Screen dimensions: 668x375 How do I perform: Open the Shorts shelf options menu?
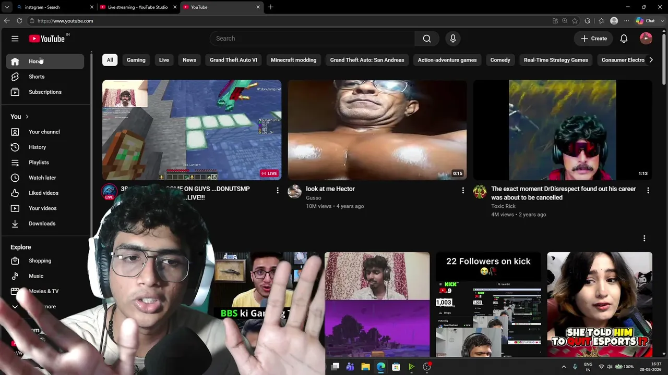tap(645, 239)
